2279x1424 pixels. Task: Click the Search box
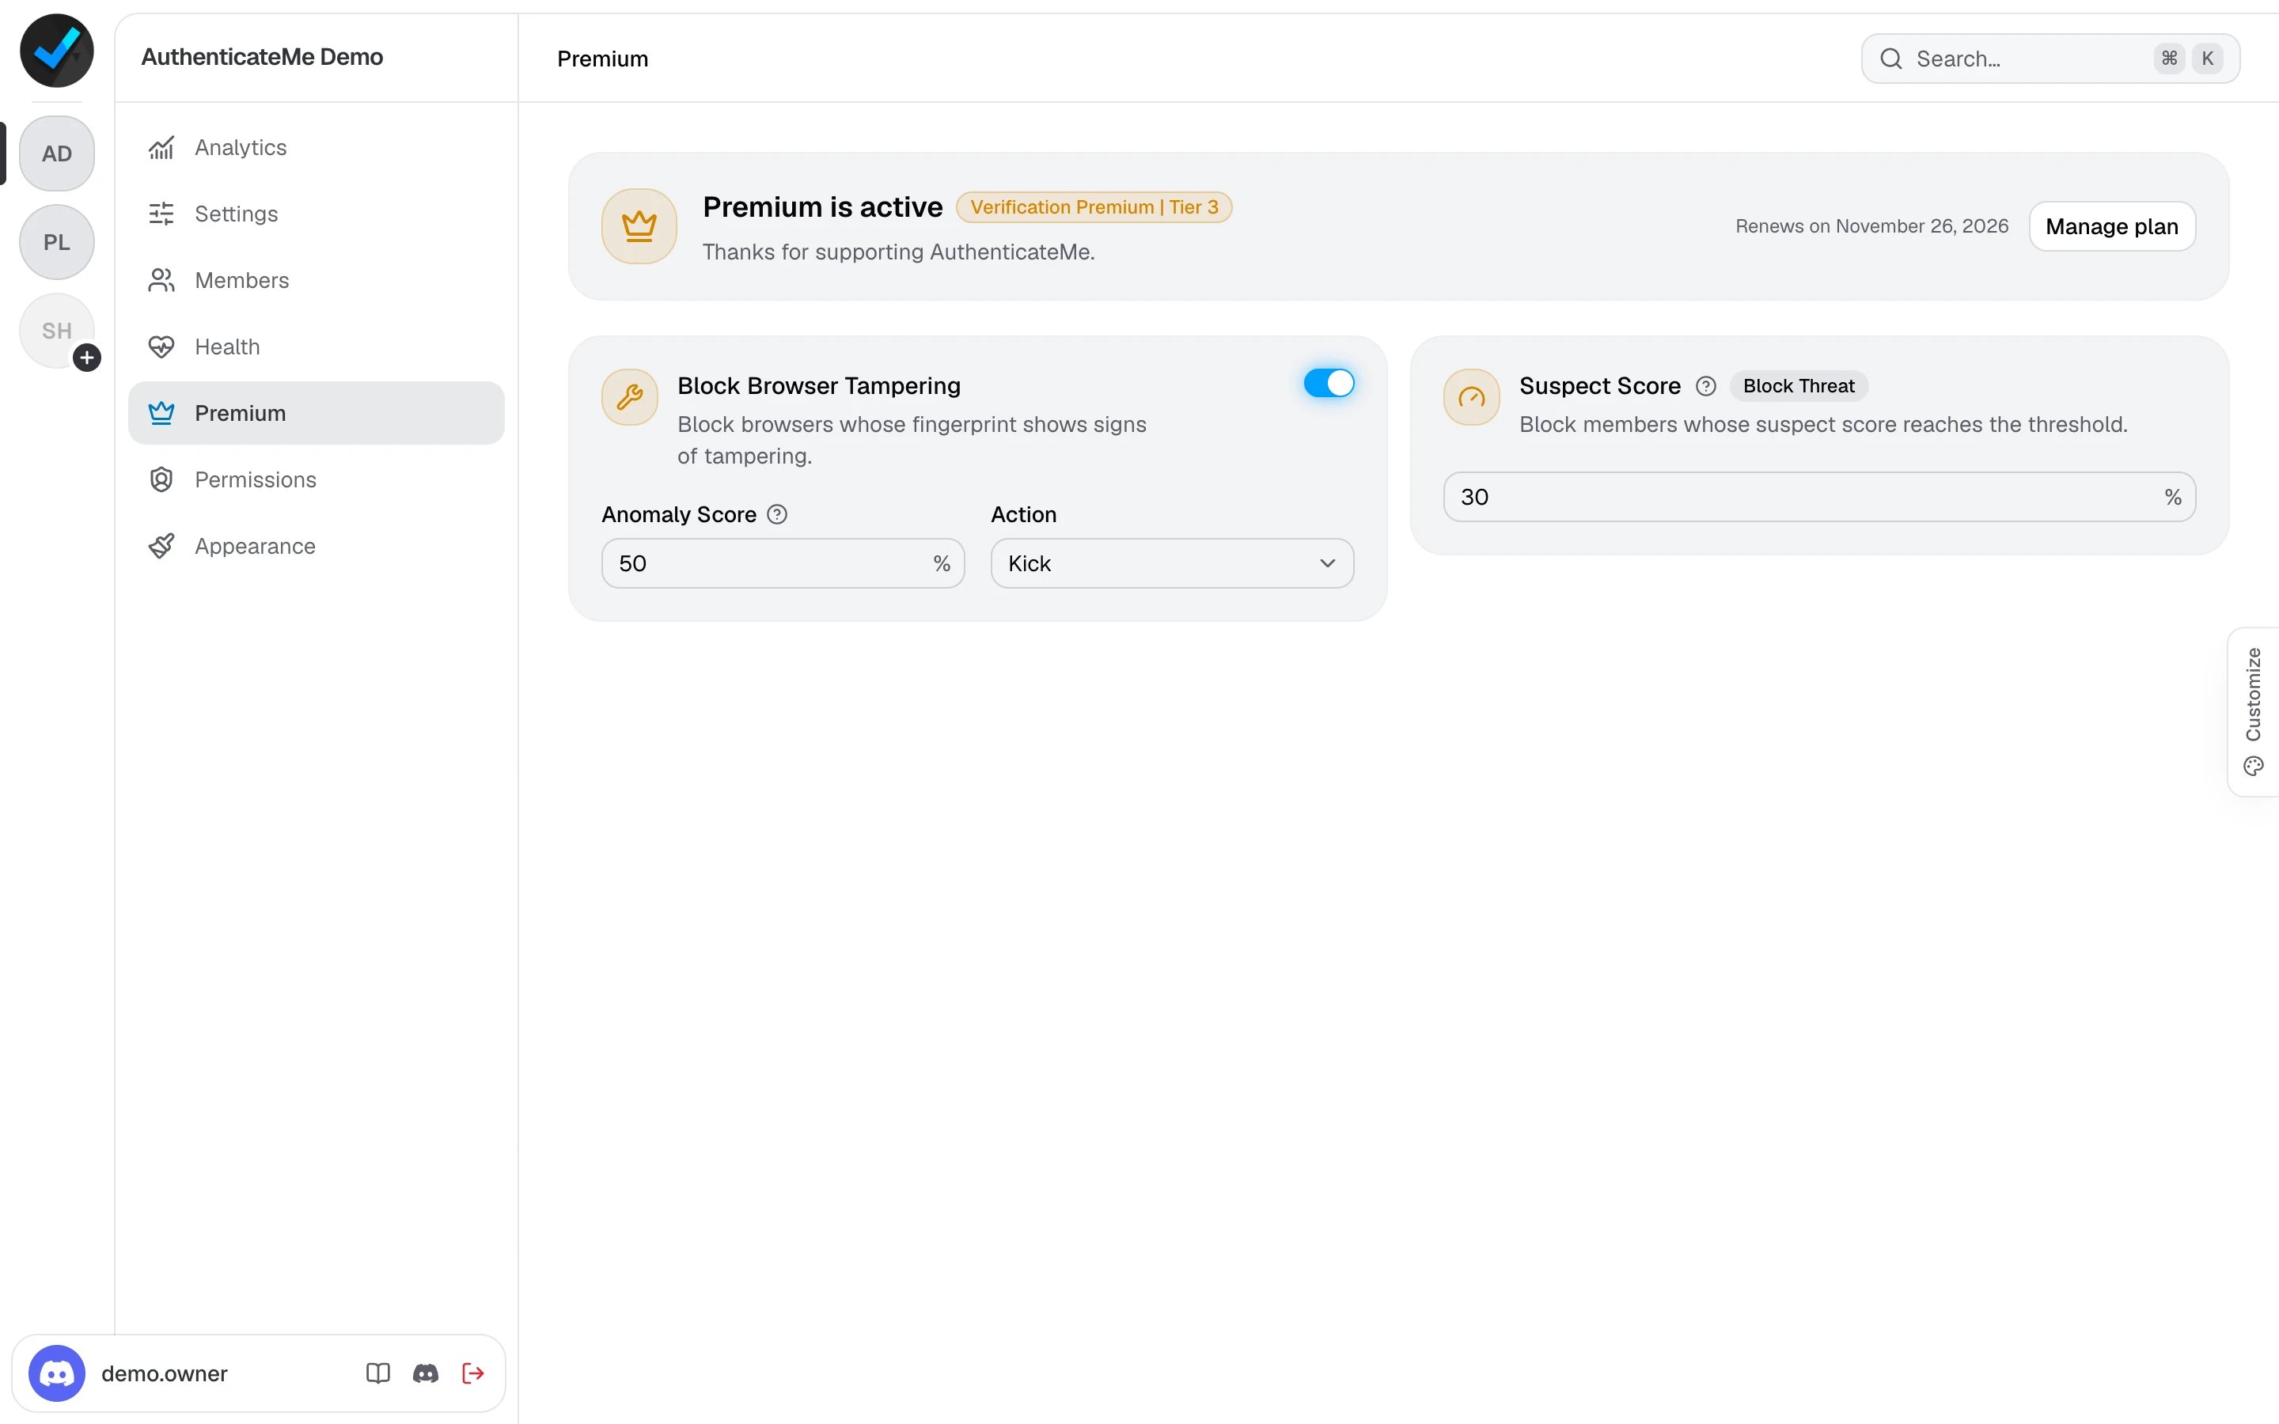[2050, 59]
